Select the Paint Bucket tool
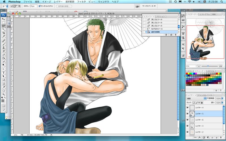The width and height of the screenshot is (226, 141). coord(4,58)
